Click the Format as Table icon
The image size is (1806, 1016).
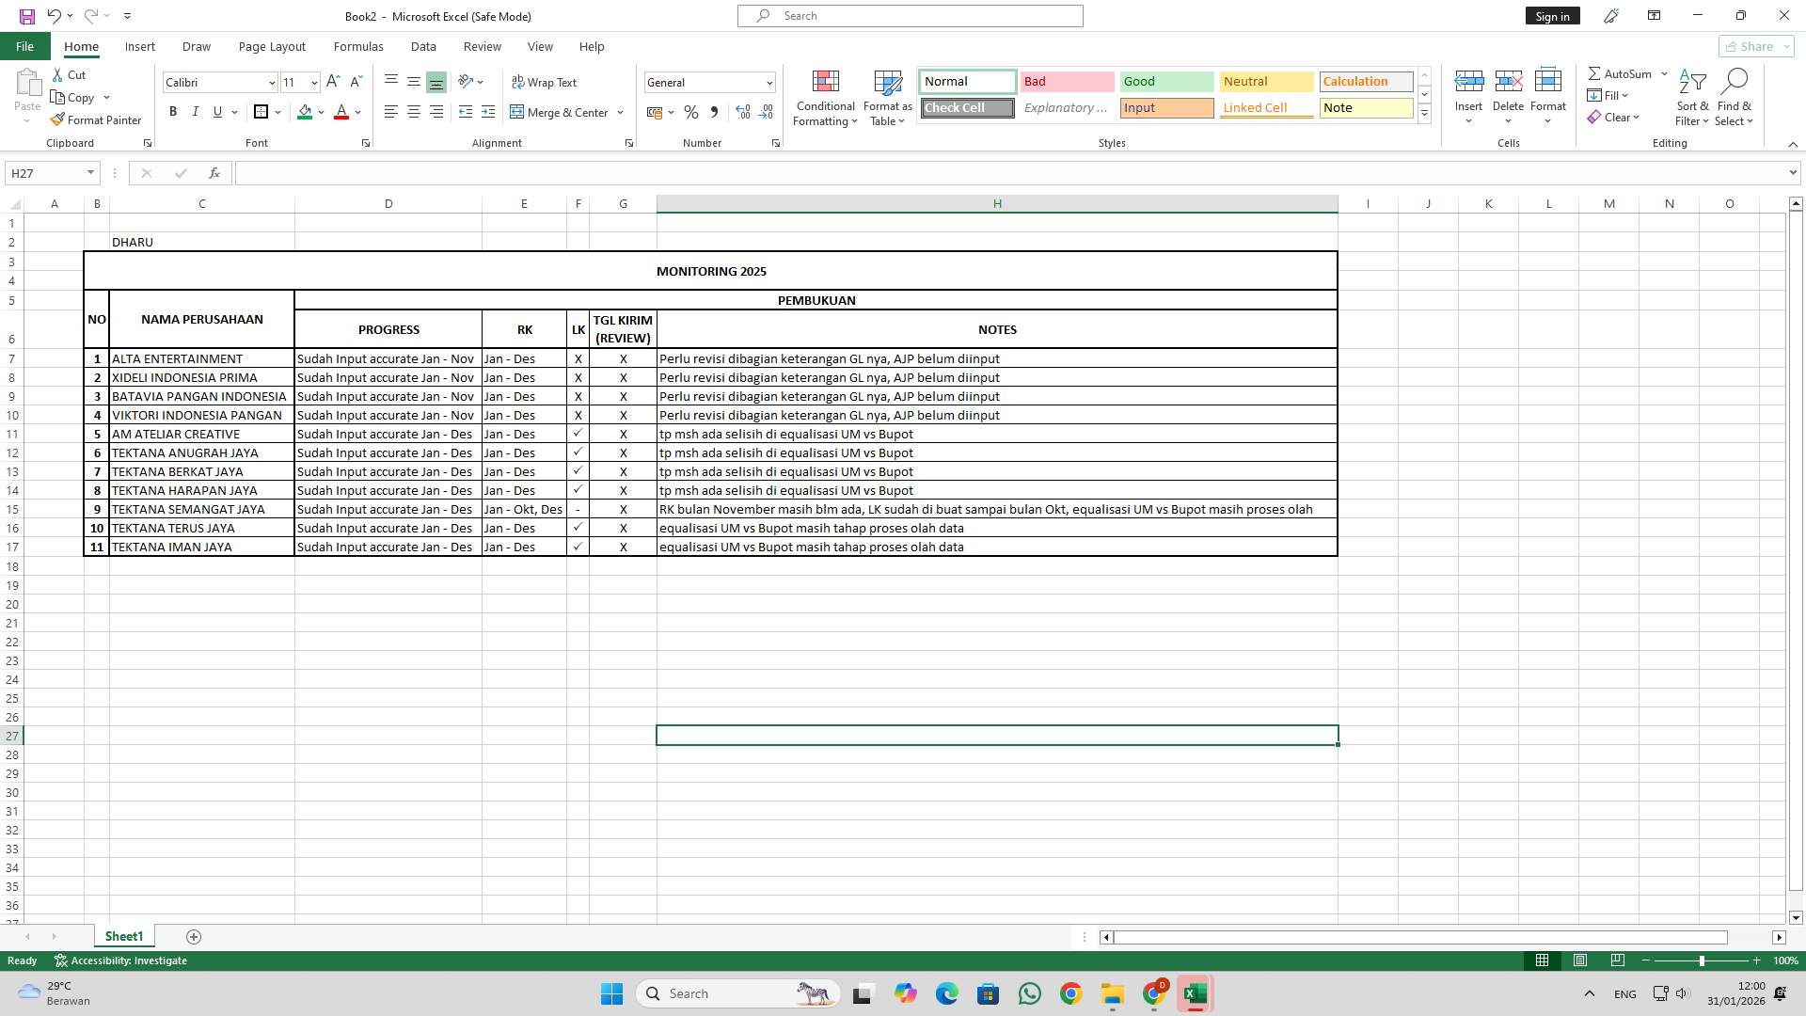tap(886, 97)
